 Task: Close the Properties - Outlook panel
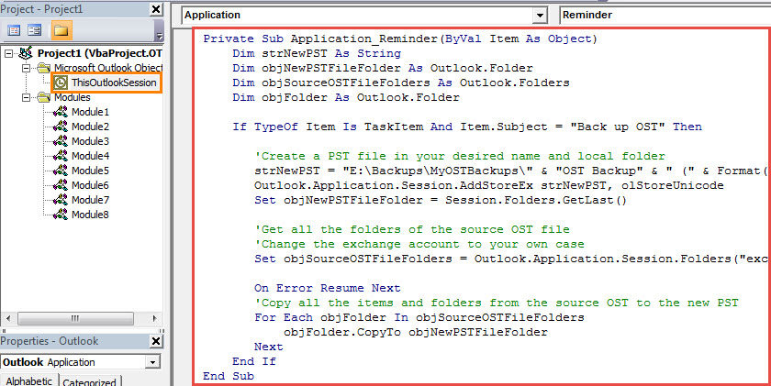pyautogui.click(x=155, y=341)
